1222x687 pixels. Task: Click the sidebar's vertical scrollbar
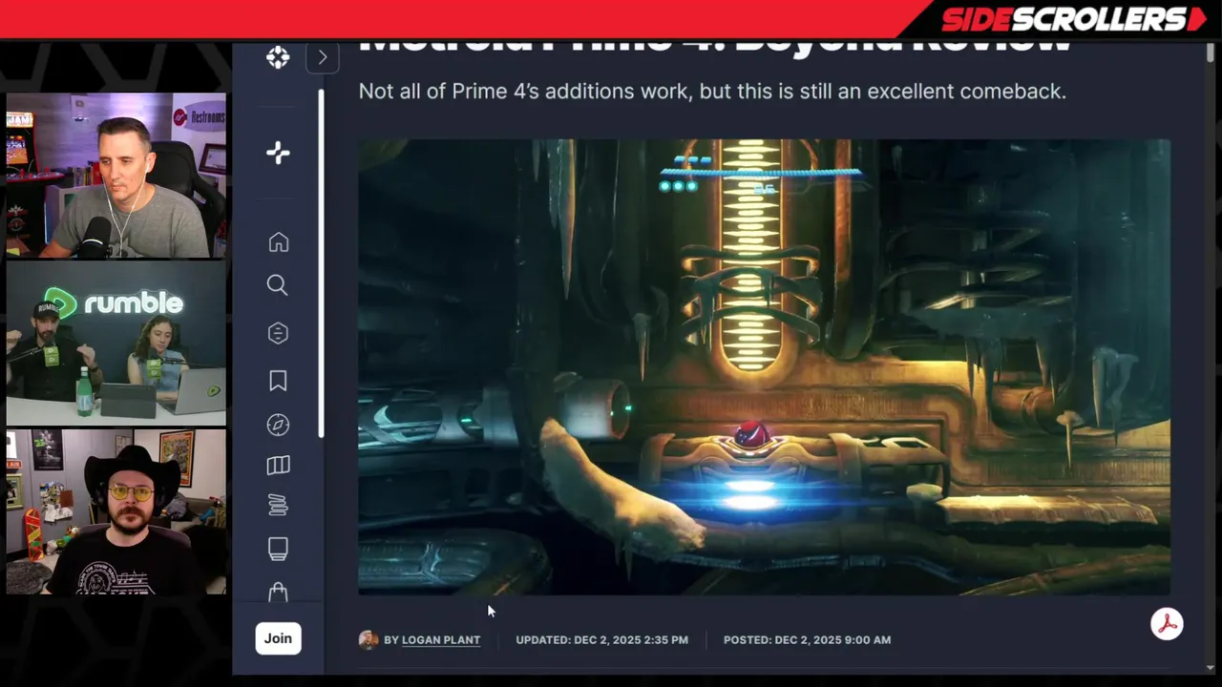point(321,263)
